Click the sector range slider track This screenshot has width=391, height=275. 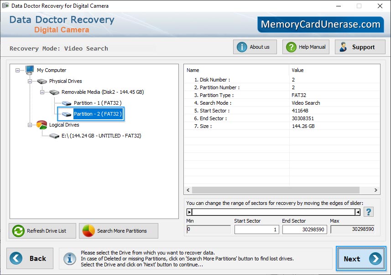coord(273,212)
